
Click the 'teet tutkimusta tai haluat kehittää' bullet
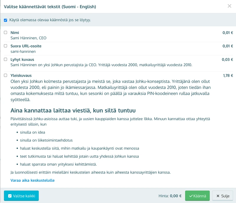tap(79, 156)
